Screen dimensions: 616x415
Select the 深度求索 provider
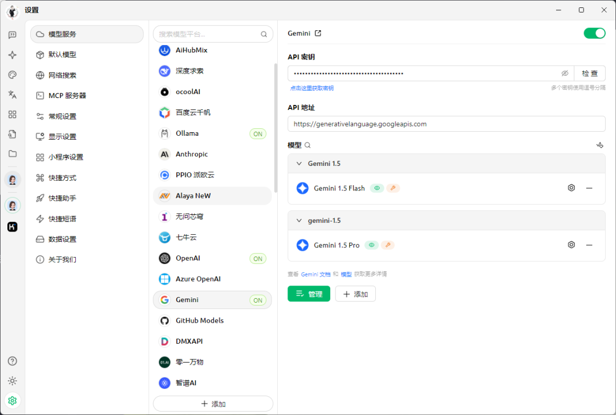(x=212, y=71)
